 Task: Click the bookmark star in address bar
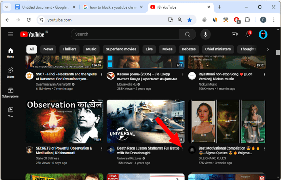pos(189,20)
